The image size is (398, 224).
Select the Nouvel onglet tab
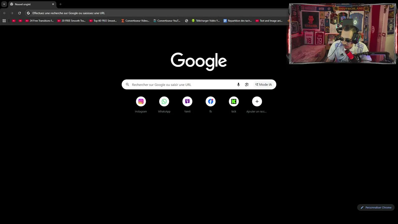pyautogui.click(x=32, y=4)
